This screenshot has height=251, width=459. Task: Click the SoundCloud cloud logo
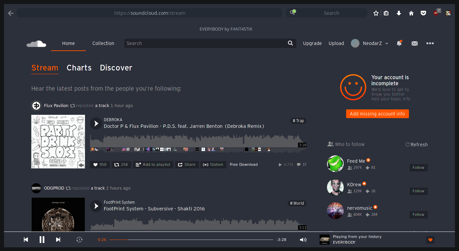click(x=36, y=44)
